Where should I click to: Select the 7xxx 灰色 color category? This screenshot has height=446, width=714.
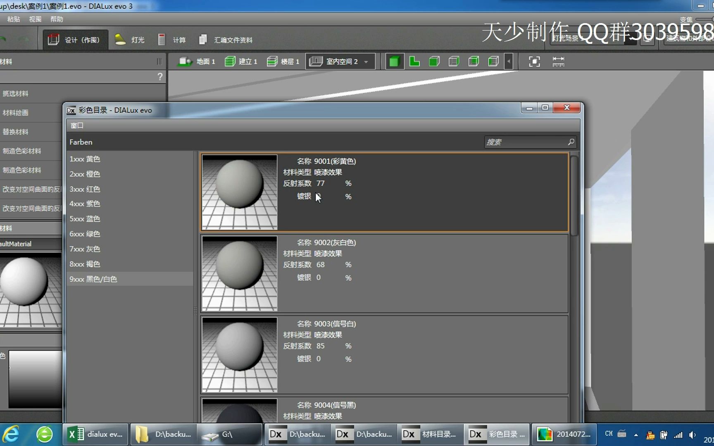[x=130, y=249]
